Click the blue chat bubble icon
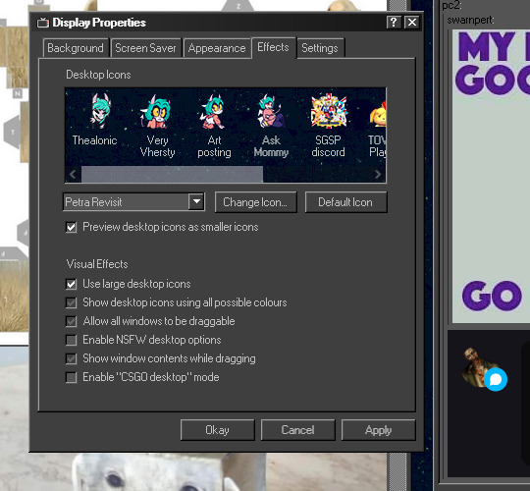Viewport: 530px width, 491px height. pyautogui.click(x=496, y=380)
